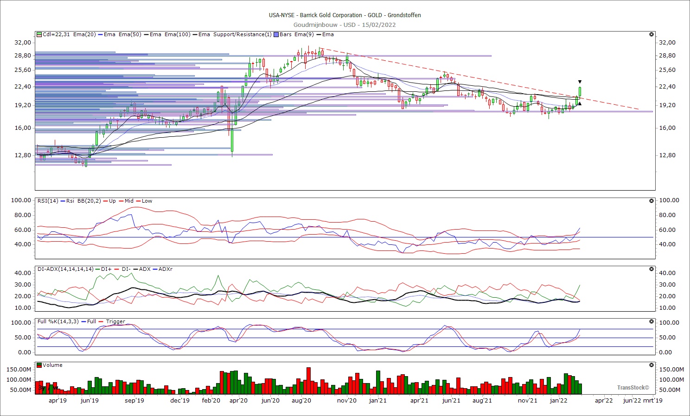Click the red BB Mid legend marker

121,201
